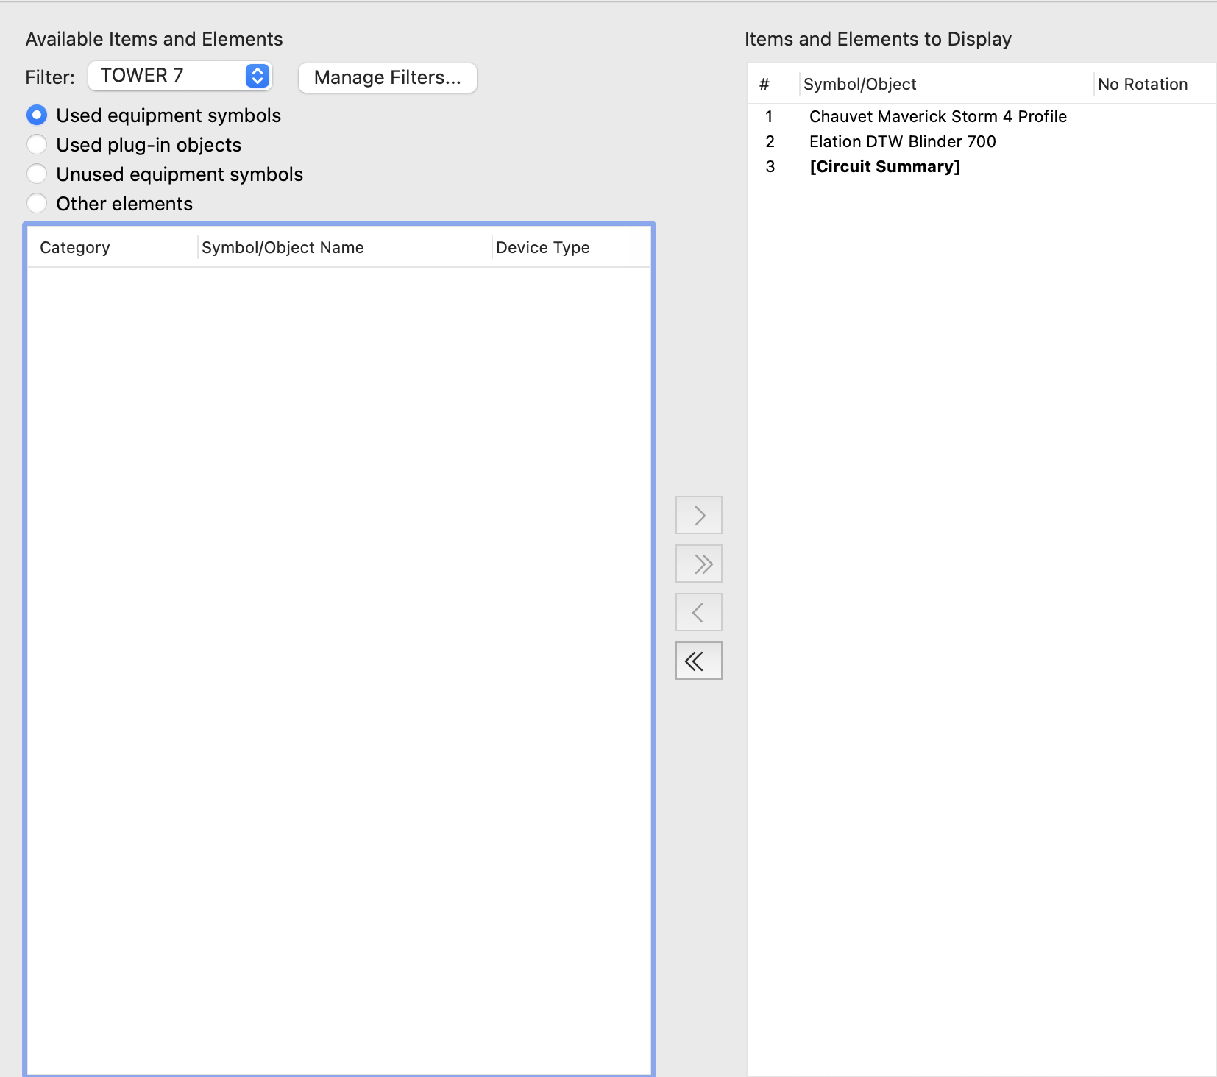Select Other elements radio option

pyautogui.click(x=37, y=204)
